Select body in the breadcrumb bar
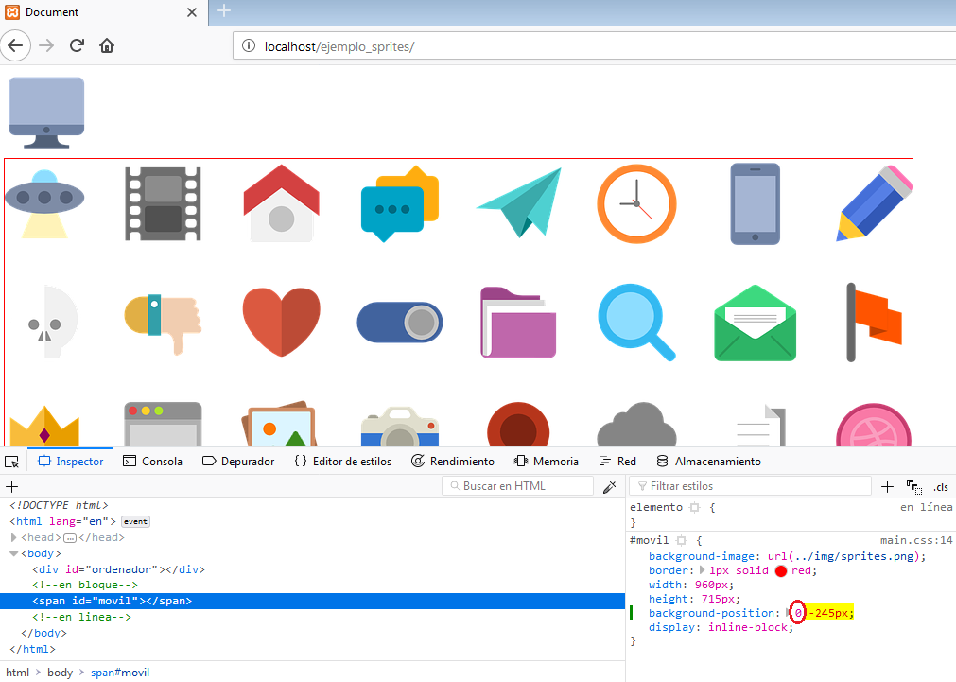The height and width of the screenshot is (682, 956). pos(60,672)
